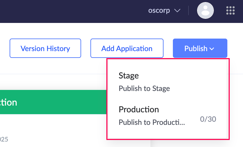This screenshot has height=147, width=243.
Task: Click the chevron beside oscorp
Action: [177, 11]
